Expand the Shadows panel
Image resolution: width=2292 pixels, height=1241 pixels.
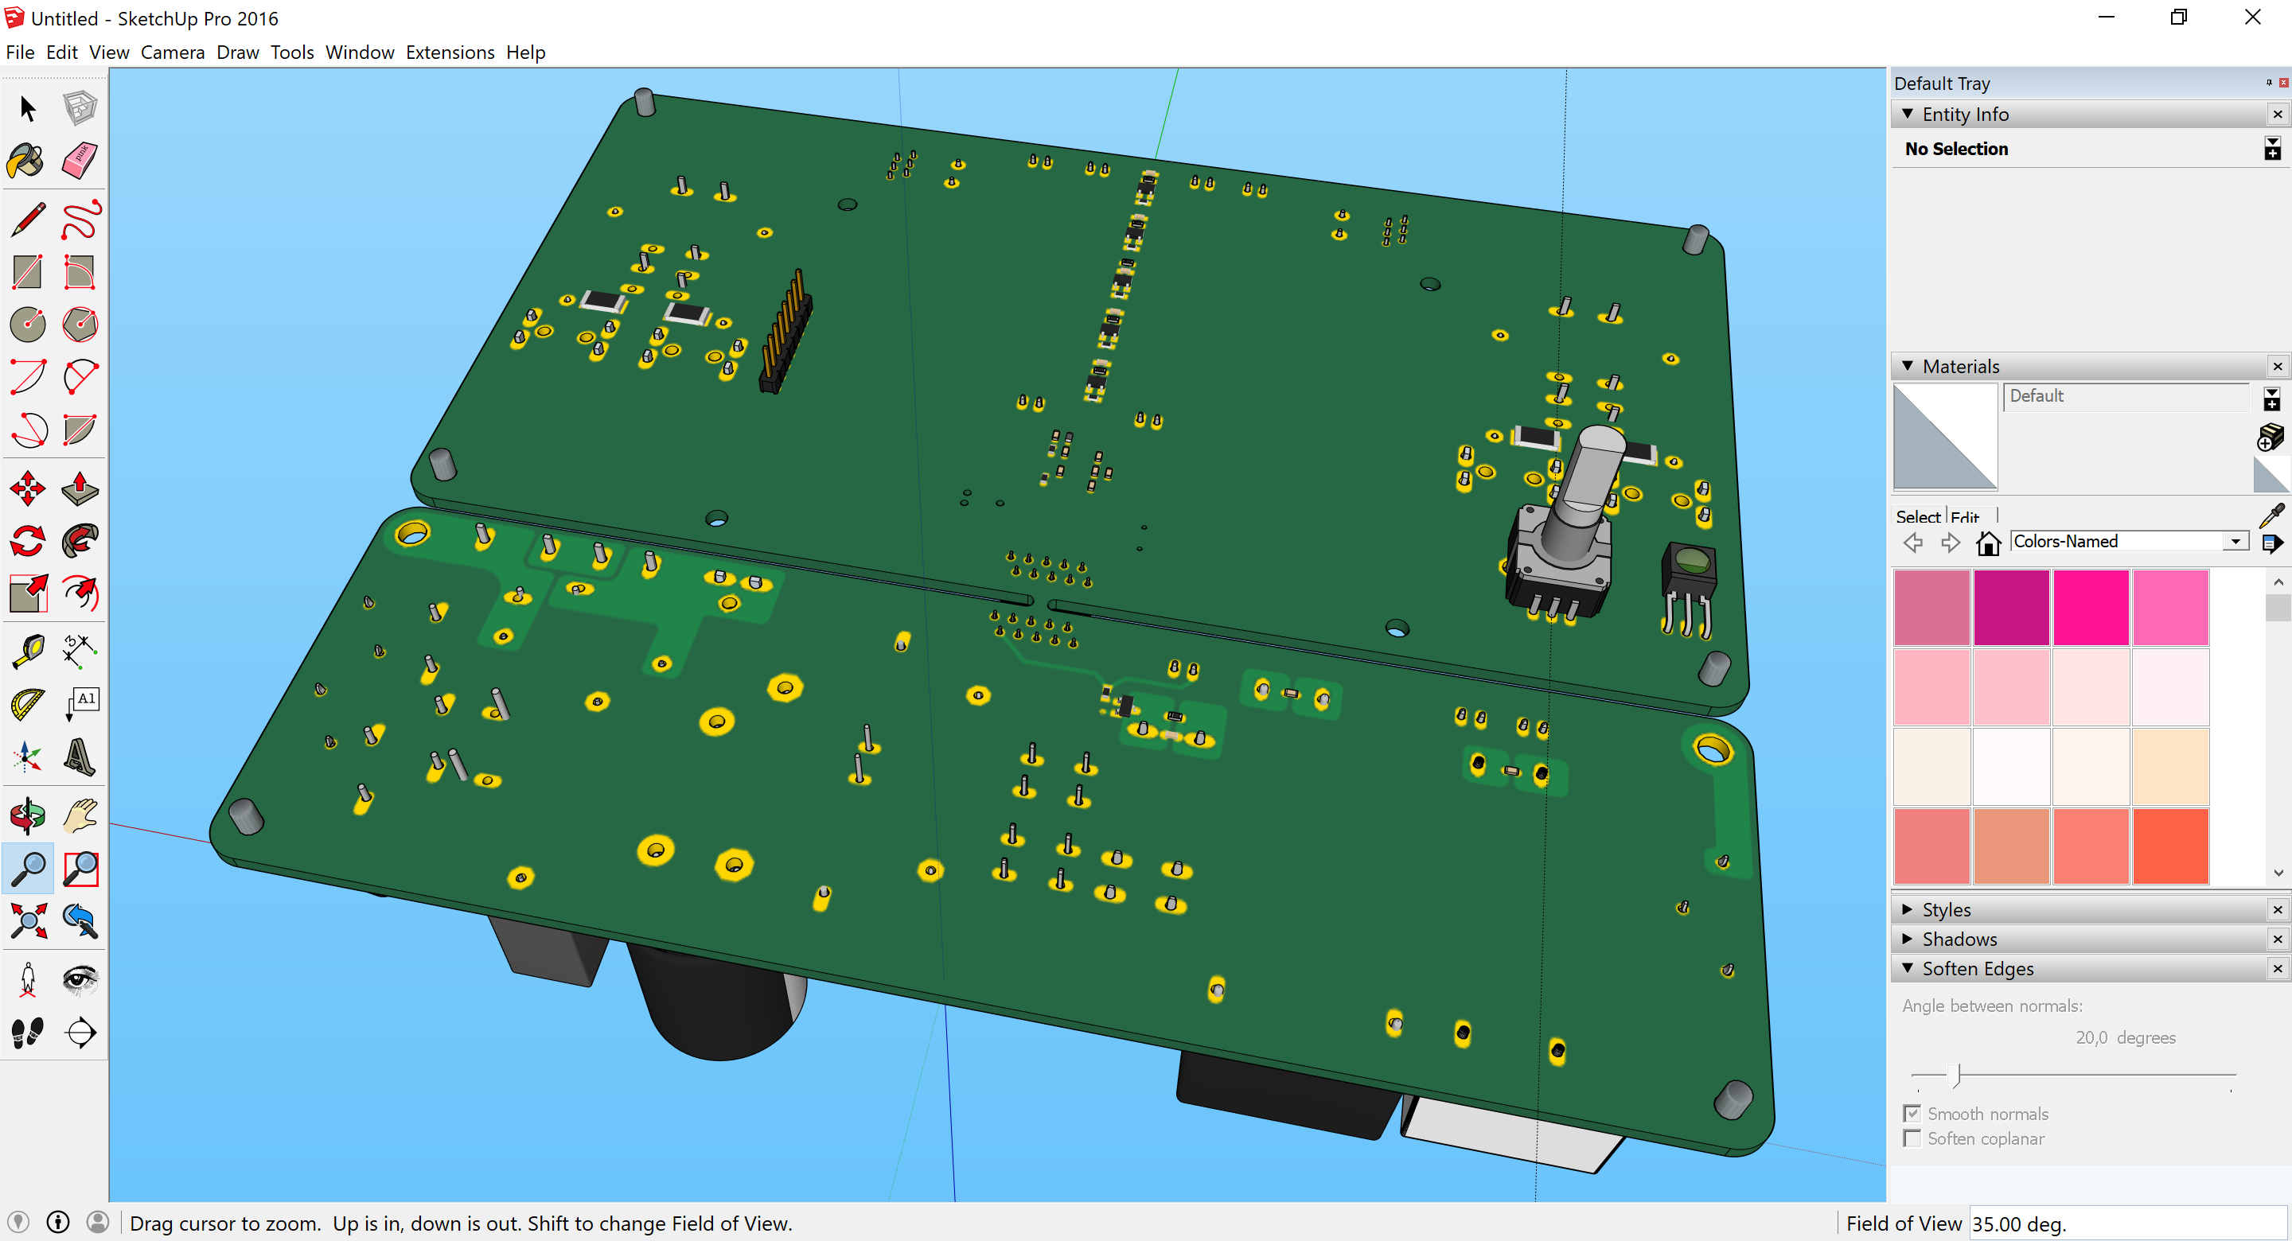coord(1908,939)
